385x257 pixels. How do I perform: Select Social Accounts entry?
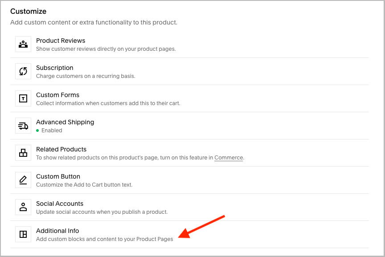(189, 207)
